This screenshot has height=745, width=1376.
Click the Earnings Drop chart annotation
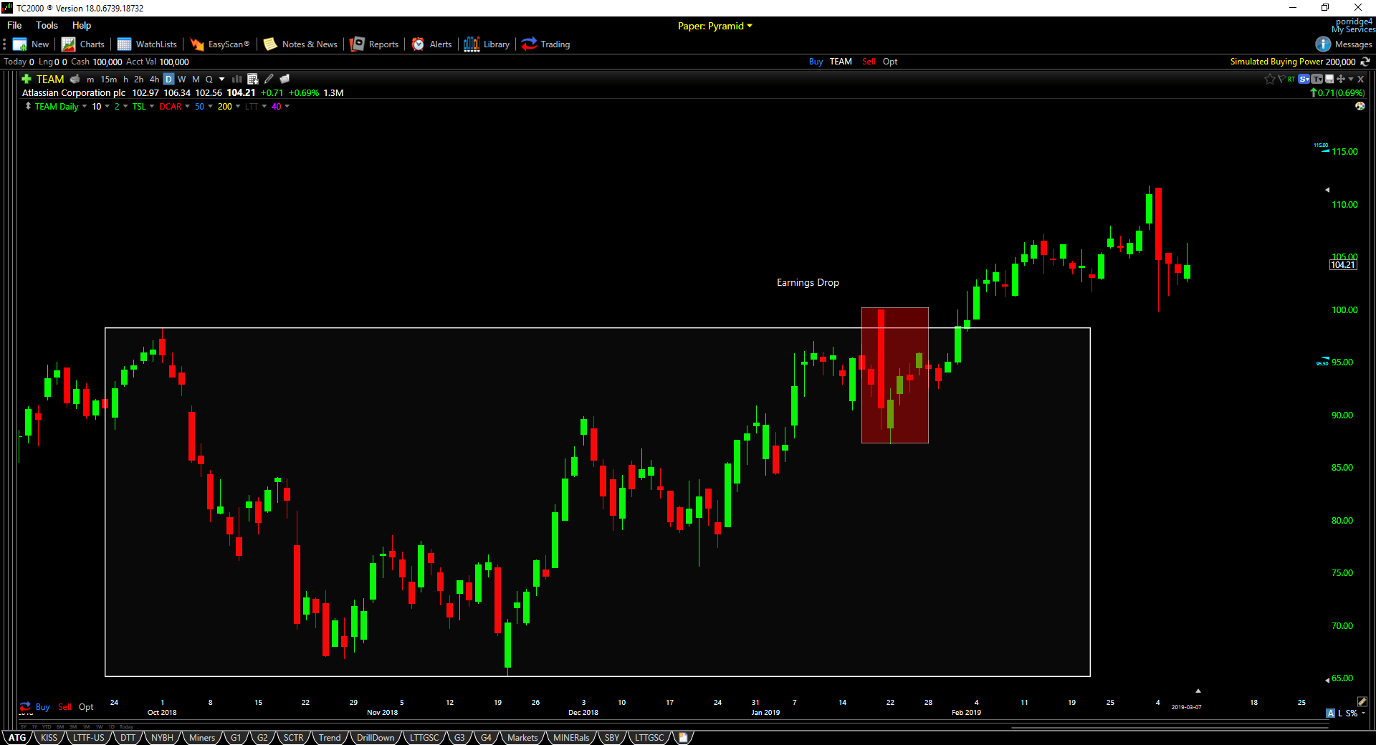[x=808, y=283]
